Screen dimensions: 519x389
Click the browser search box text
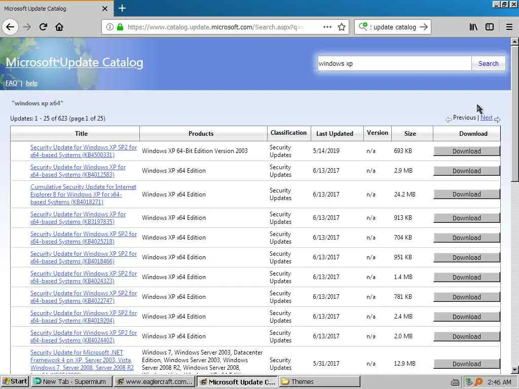pos(394,27)
